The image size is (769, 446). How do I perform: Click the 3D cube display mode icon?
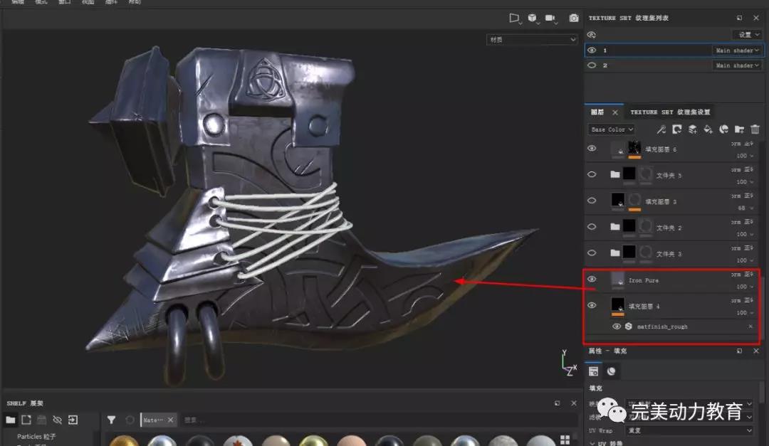[533, 18]
